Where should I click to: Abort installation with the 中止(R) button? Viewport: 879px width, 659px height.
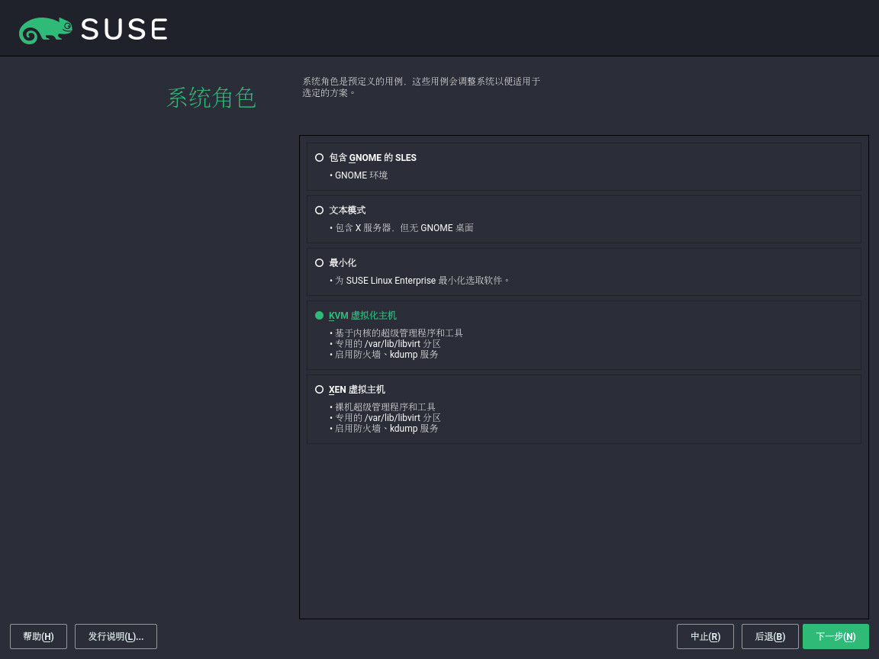(x=705, y=637)
